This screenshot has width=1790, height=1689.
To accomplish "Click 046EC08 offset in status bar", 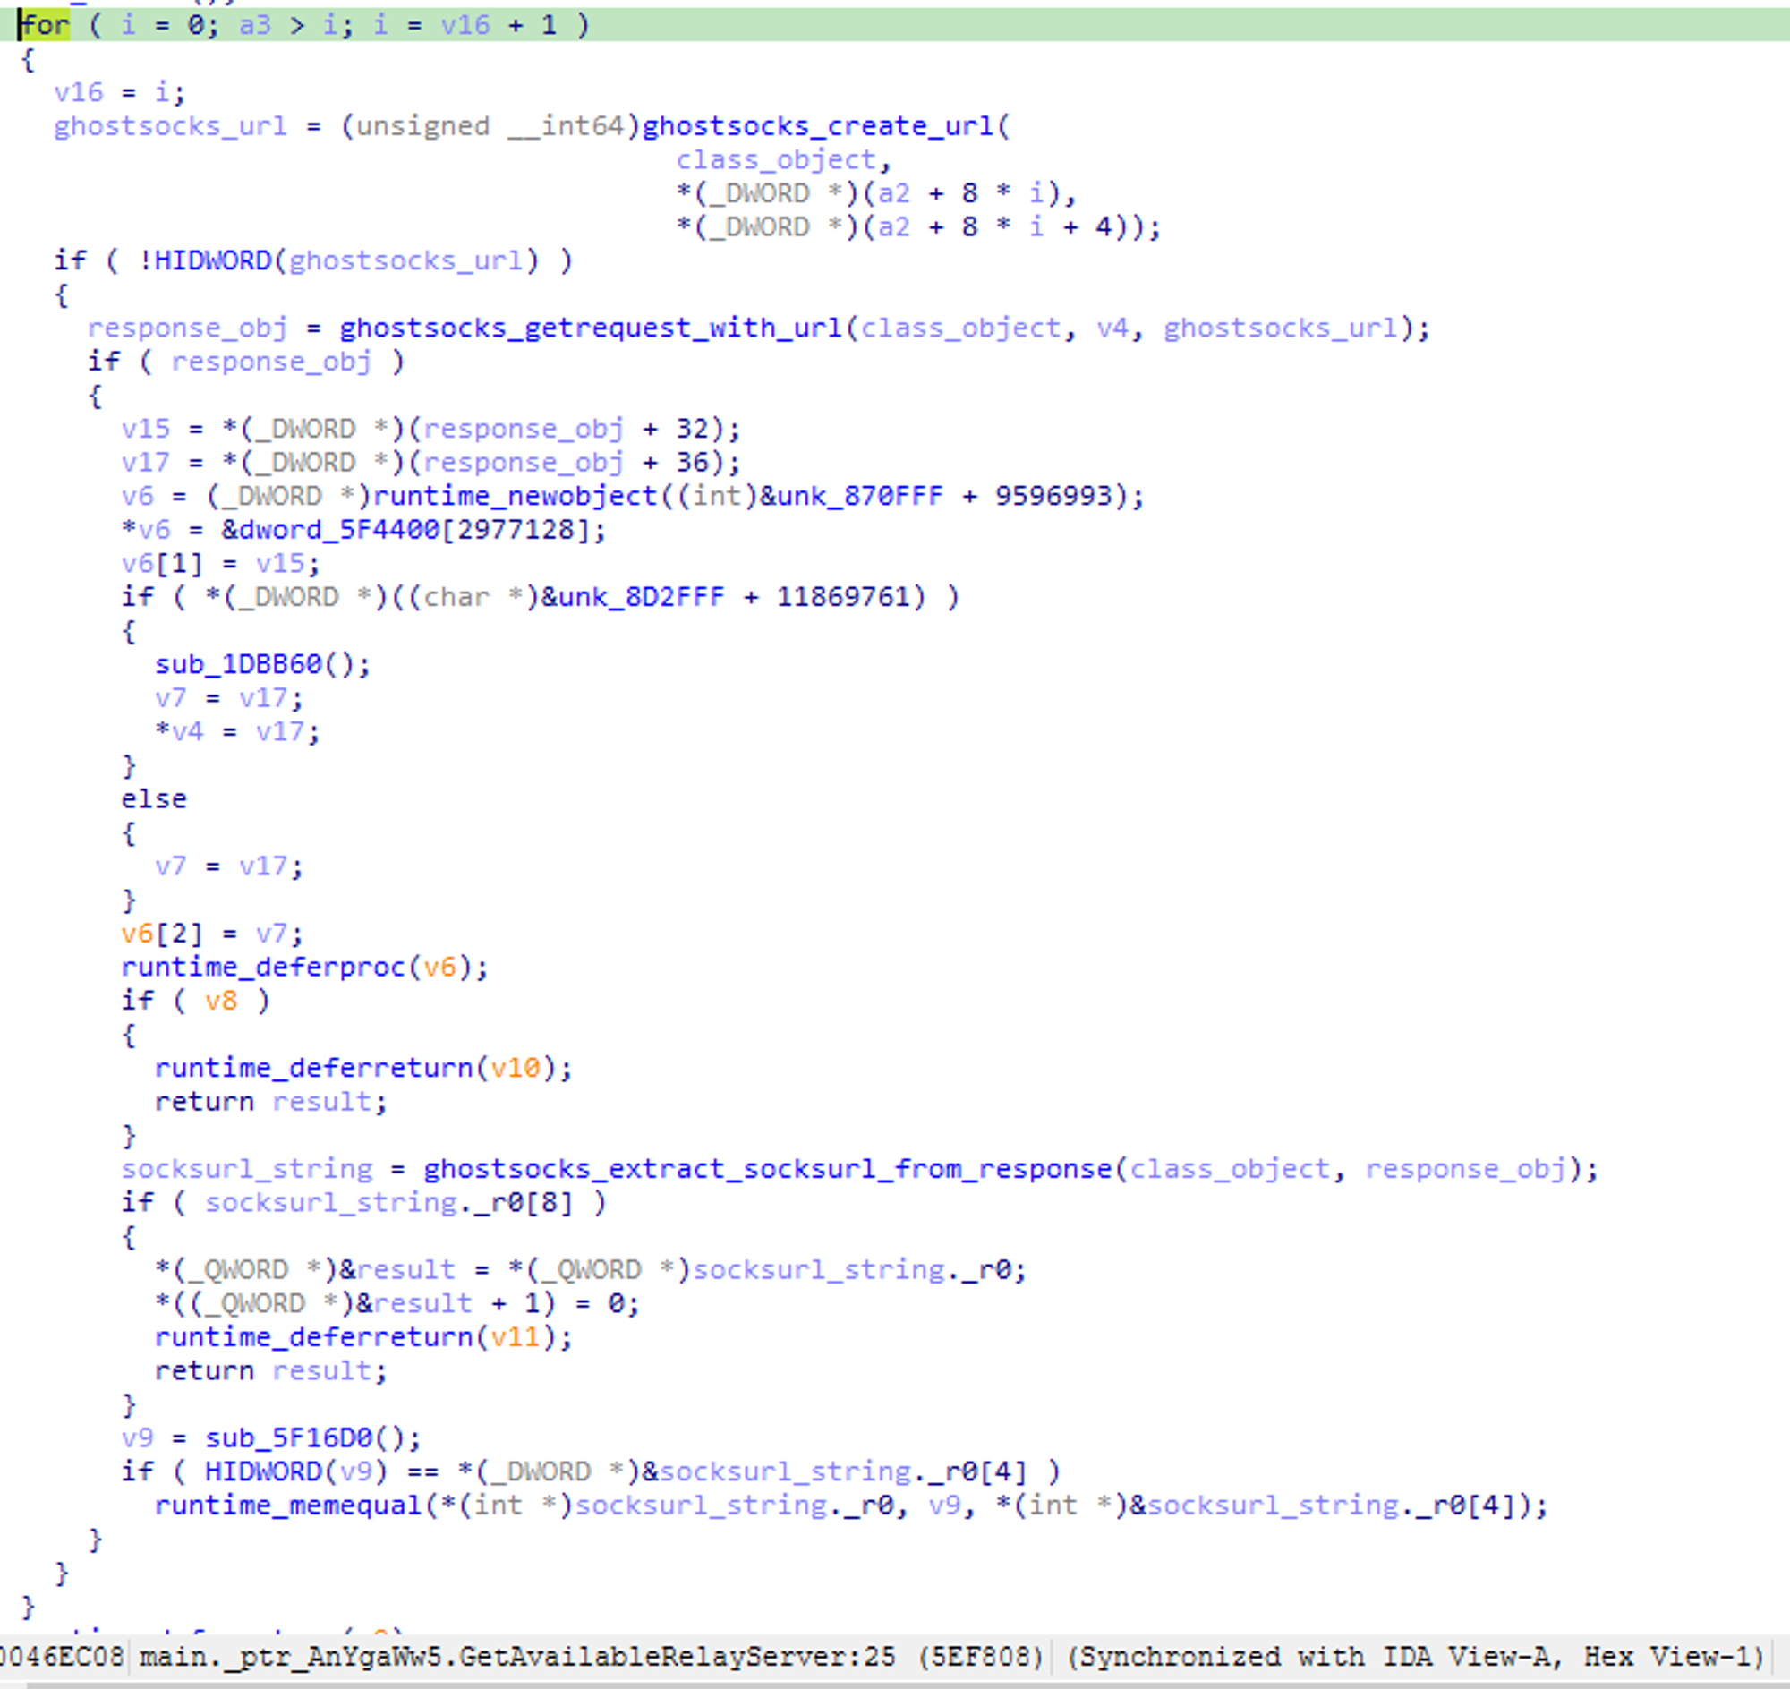I will 60,1657.
